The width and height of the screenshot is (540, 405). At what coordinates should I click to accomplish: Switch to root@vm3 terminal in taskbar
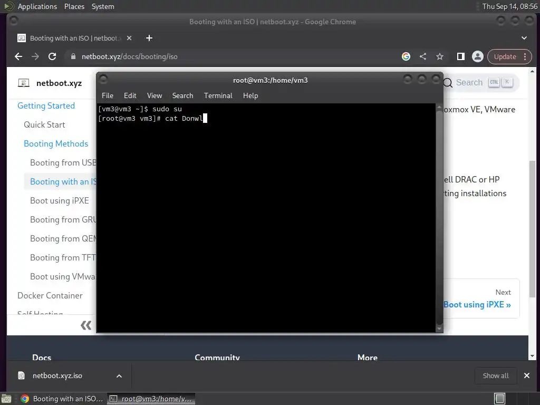(x=151, y=399)
